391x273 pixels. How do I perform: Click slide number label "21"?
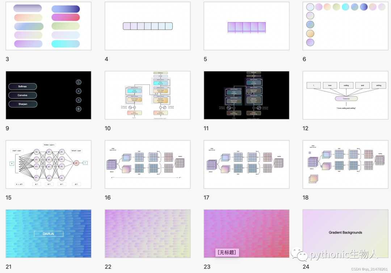point(8,267)
